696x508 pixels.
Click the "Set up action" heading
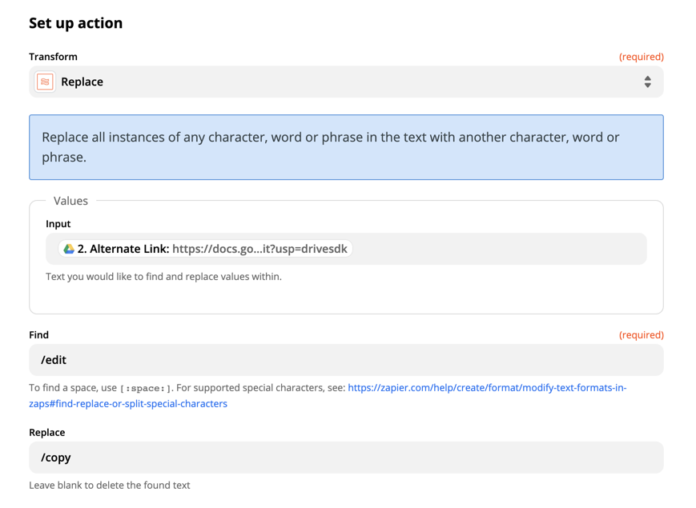[76, 23]
